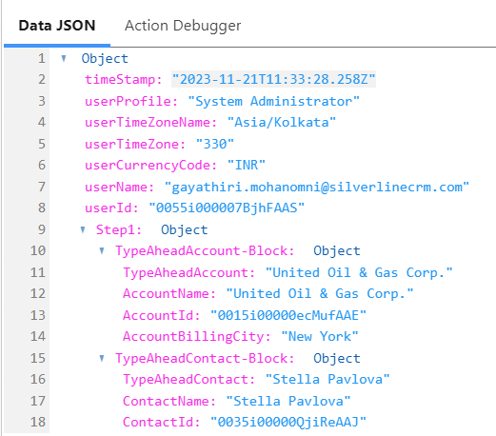Switch to the Data JSON tab
Viewport: 496px width, 436px height.
click(57, 26)
